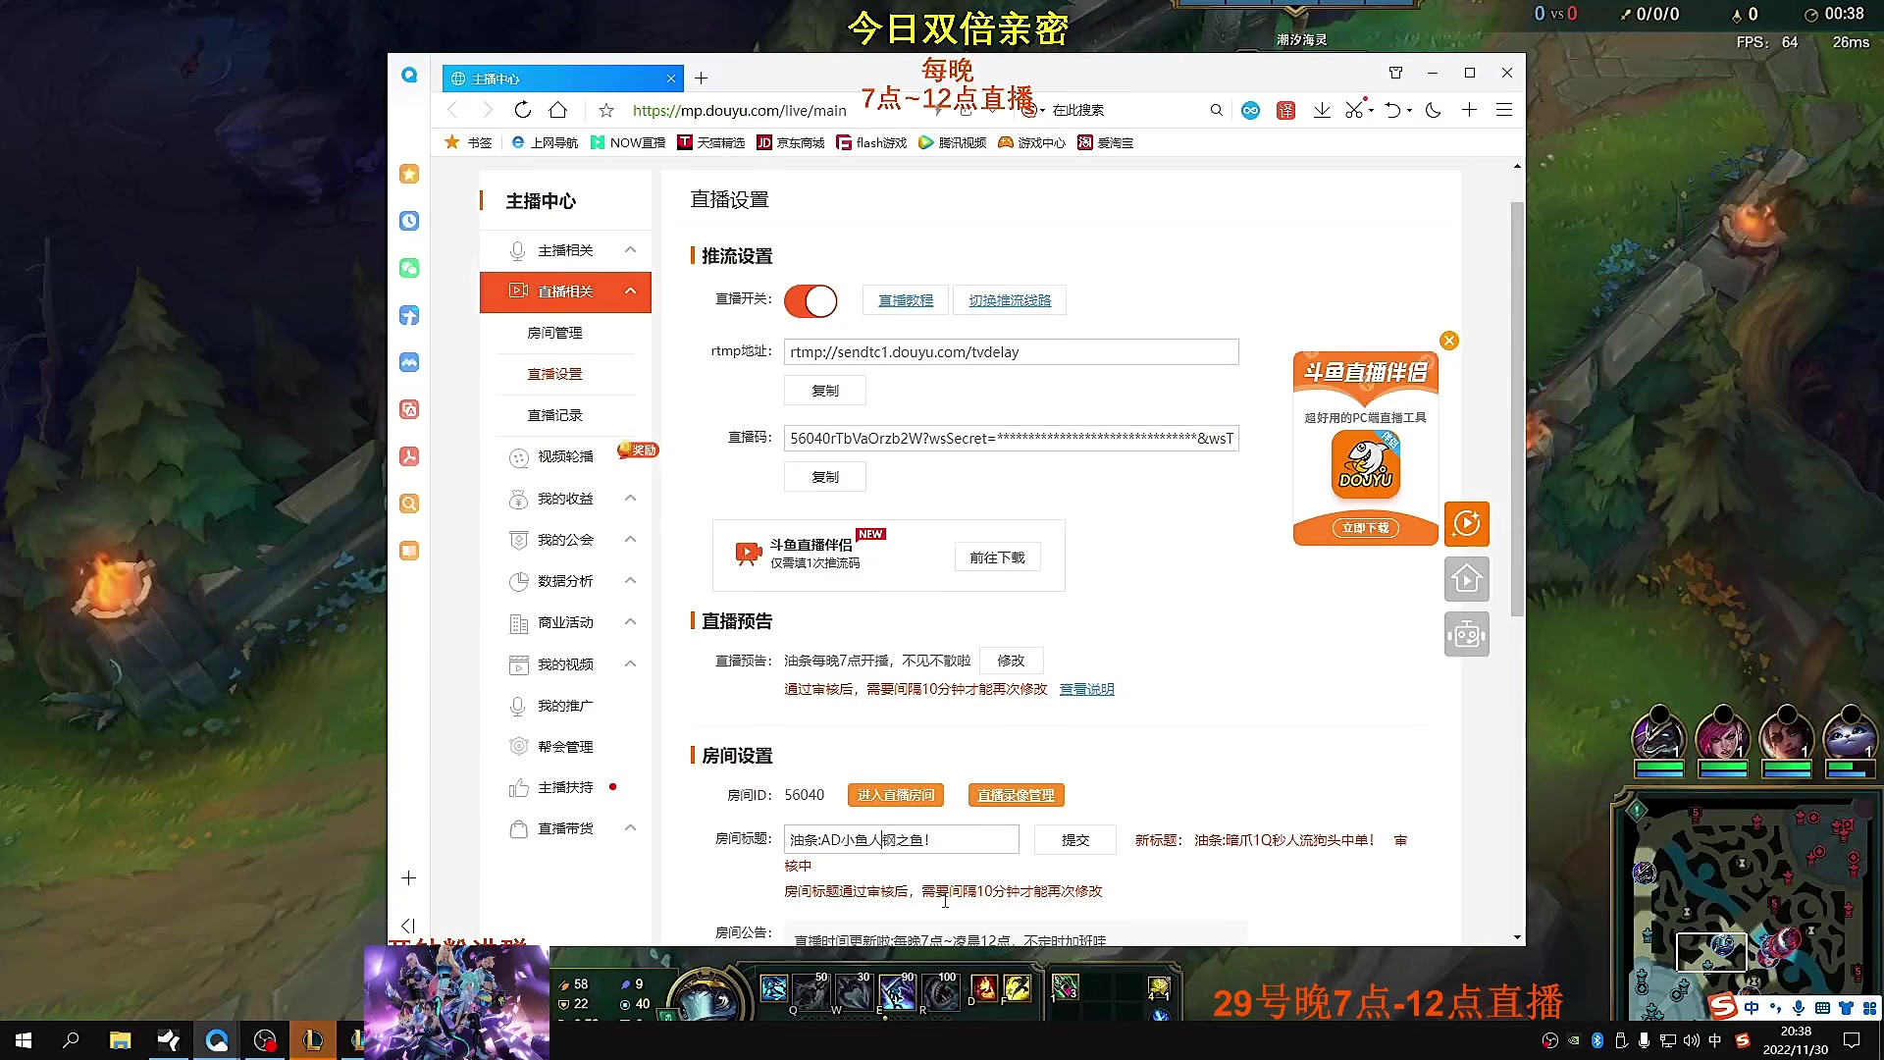Collapse the browser sidebar arrow
The image size is (1884, 1060).
click(x=408, y=926)
